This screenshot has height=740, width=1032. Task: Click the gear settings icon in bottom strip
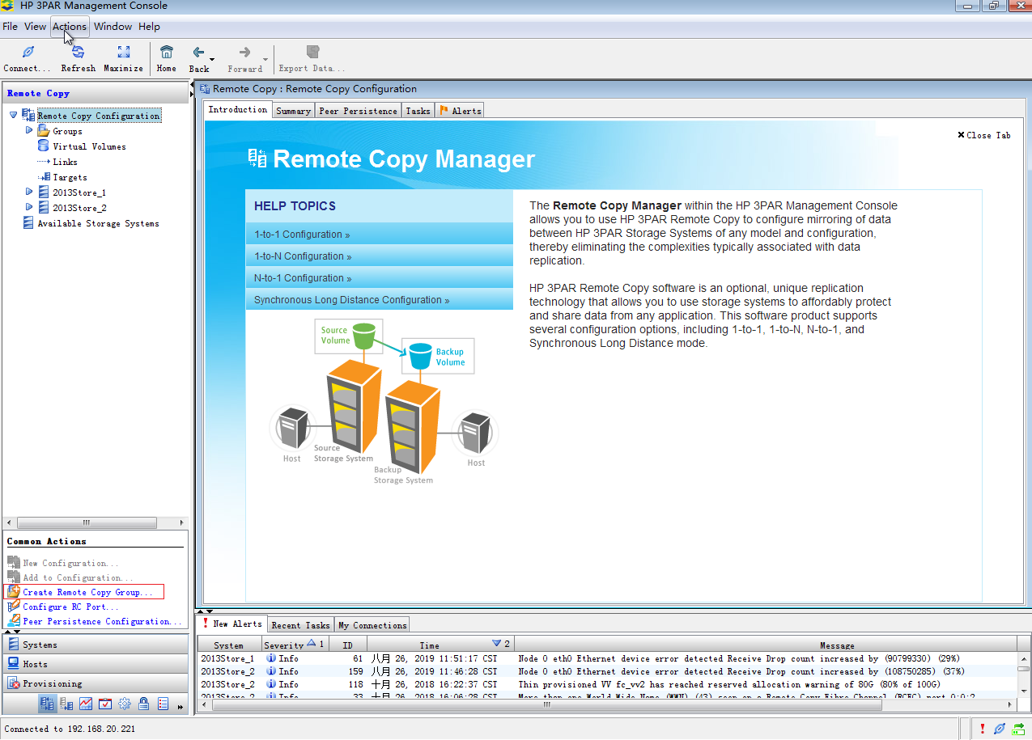(125, 704)
